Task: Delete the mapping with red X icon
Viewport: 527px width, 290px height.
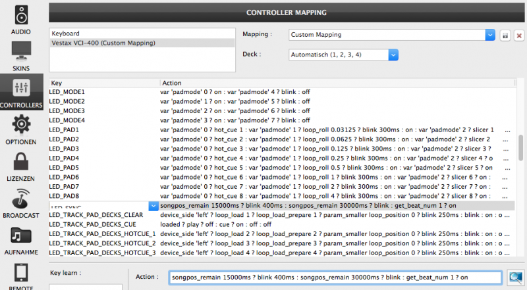Action: click(519, 35)
